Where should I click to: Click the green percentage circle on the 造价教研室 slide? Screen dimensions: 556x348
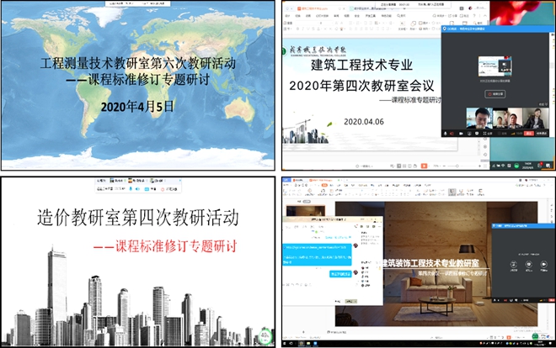click(x=267, y=336)
